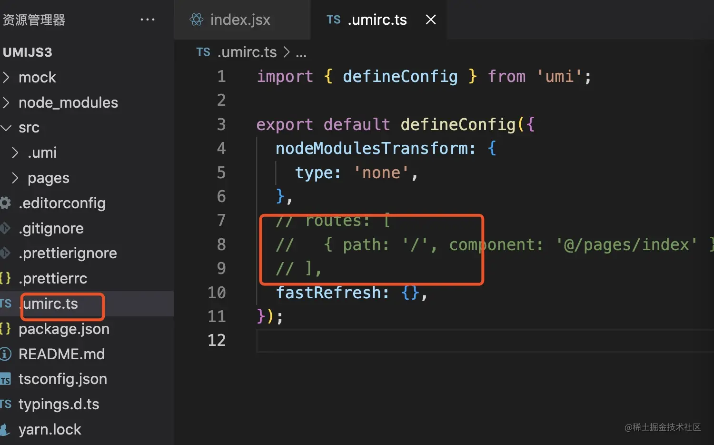Open yarn.lock file

point(50,429)
